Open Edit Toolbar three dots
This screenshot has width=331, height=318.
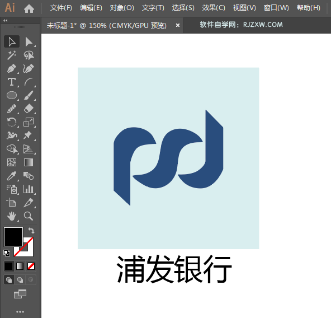click(20, 312)
